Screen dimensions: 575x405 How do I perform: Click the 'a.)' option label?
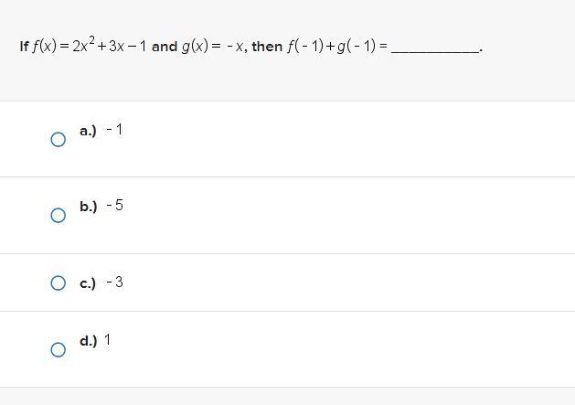[x=88, y=131]
